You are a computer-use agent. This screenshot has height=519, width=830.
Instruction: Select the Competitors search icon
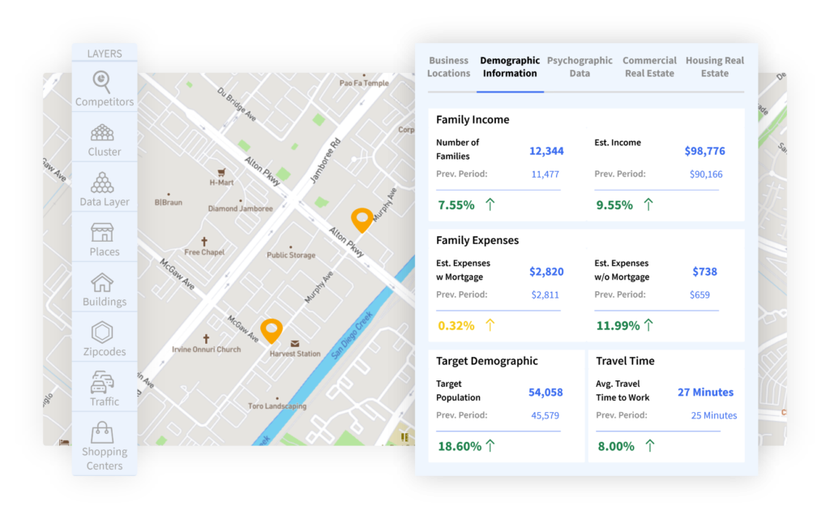104,83
